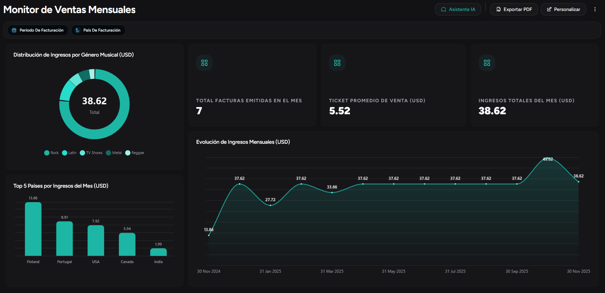Click the 30 Nov 2025 axis label

[579, 271]
